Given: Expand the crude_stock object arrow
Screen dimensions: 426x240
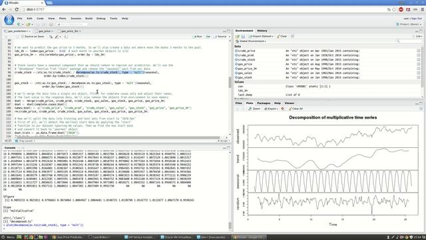Looking at the screenshot, I should coord(236,59).
